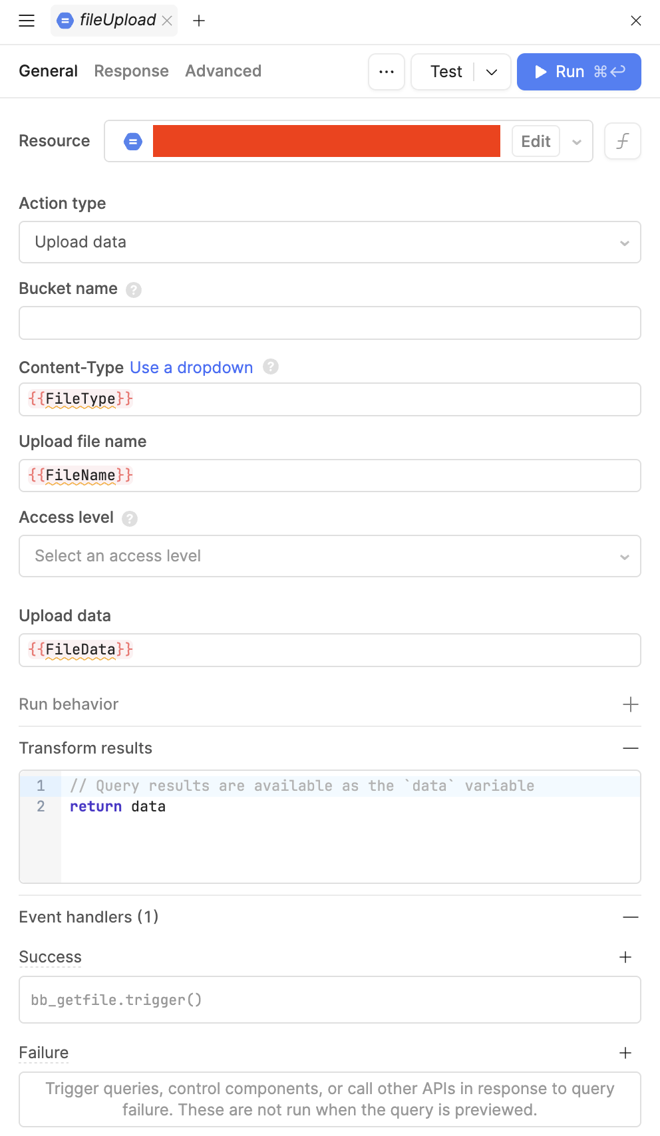The height and width of the screenshot is (1136, 660).
Task: Switch to the Response tab
Action: pos(131,71)
